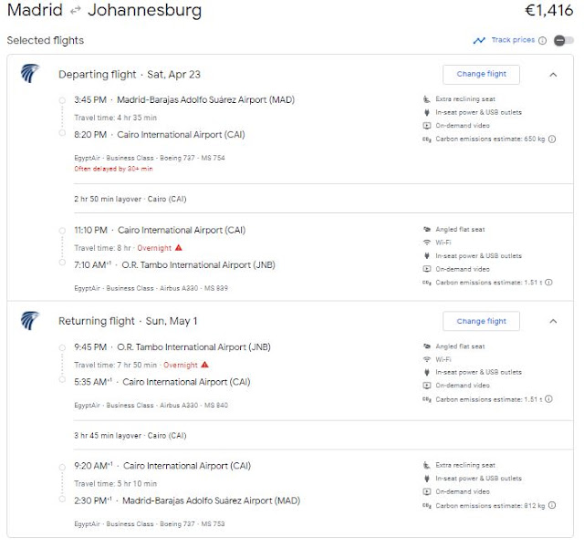Click the Departing flight Sat, Apr 23 header

coord(130,75)
